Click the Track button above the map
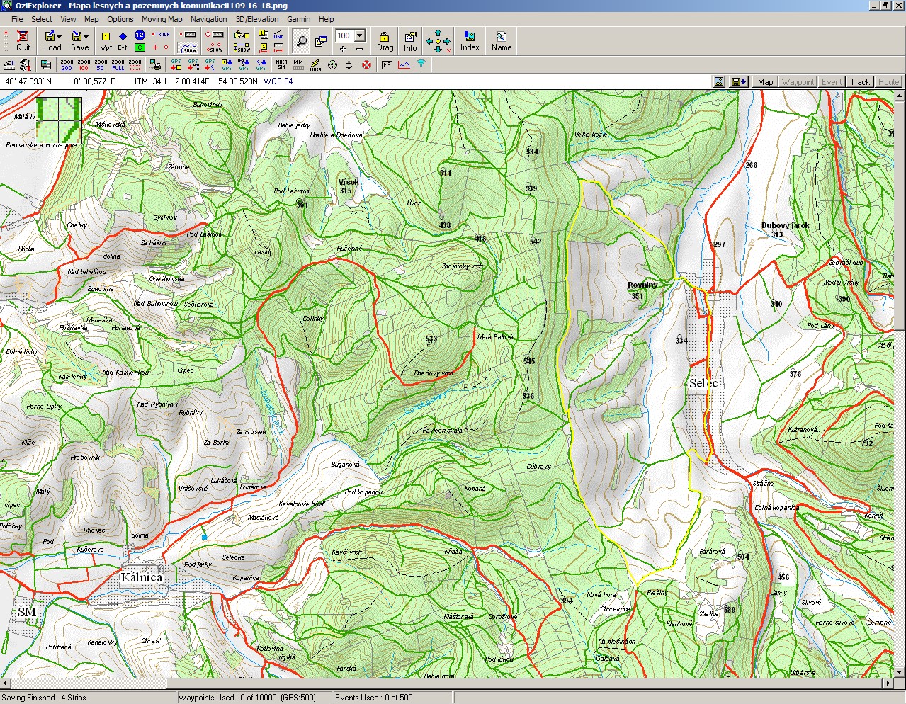This screenshot has width=906, height=704. point(860,82)
